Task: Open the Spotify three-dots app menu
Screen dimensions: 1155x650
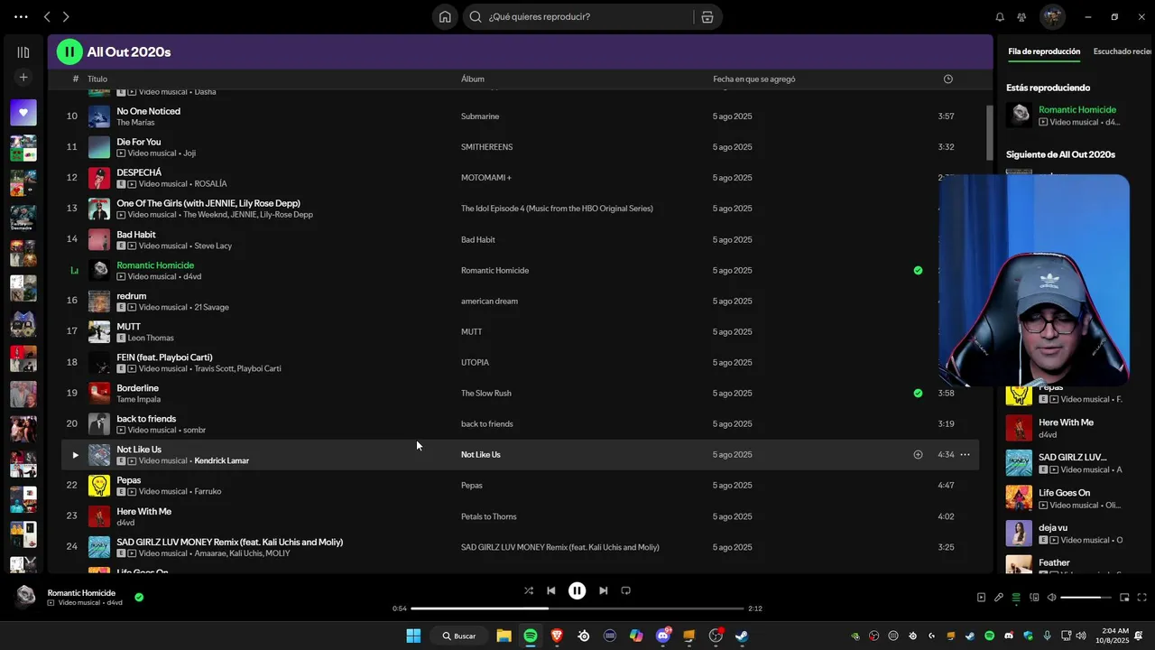Action: point(21,17)
